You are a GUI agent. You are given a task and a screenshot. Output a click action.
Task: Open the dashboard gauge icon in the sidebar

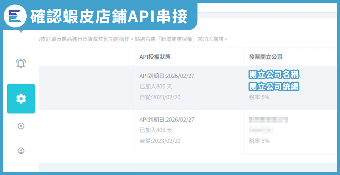(21, 151)
